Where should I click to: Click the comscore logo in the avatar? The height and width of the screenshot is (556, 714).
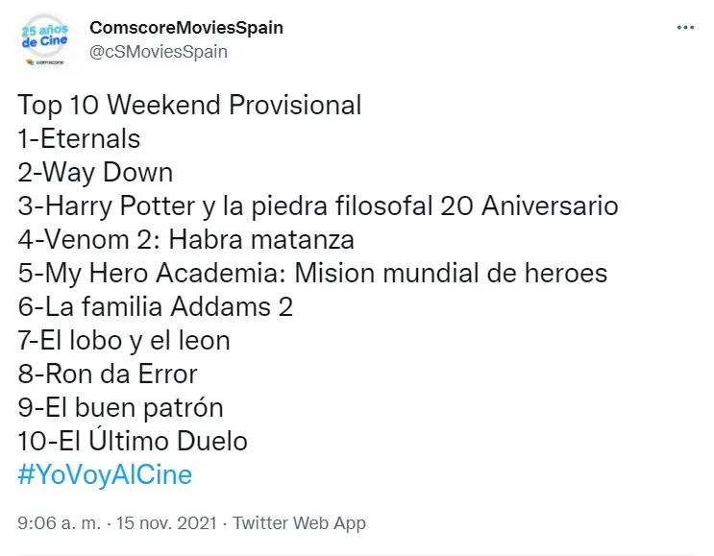click(44, 61)
